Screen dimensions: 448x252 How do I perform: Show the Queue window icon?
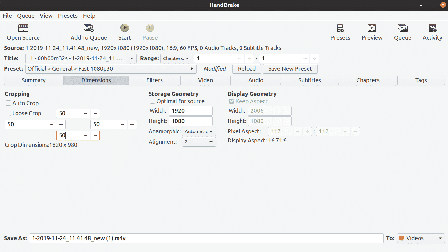(403, 28)
